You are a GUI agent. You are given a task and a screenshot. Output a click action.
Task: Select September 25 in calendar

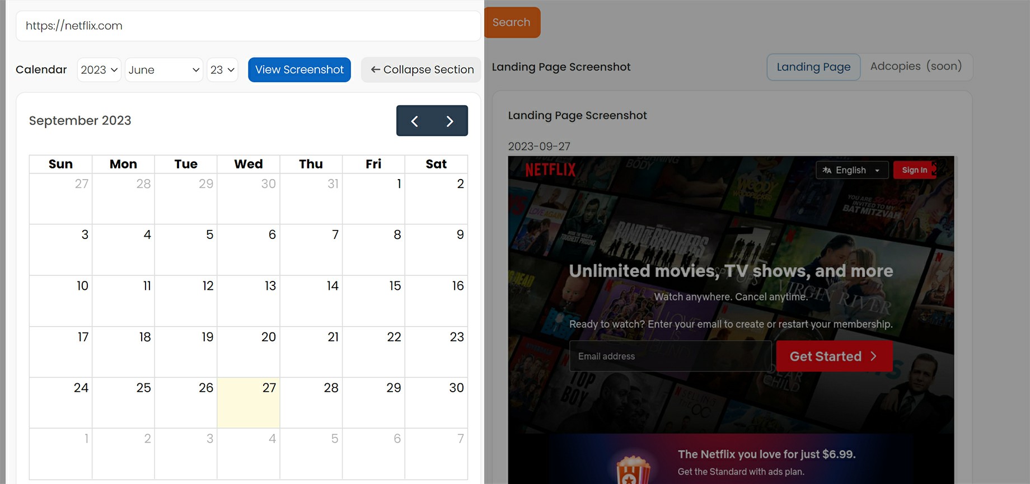[x=123, y=403]
